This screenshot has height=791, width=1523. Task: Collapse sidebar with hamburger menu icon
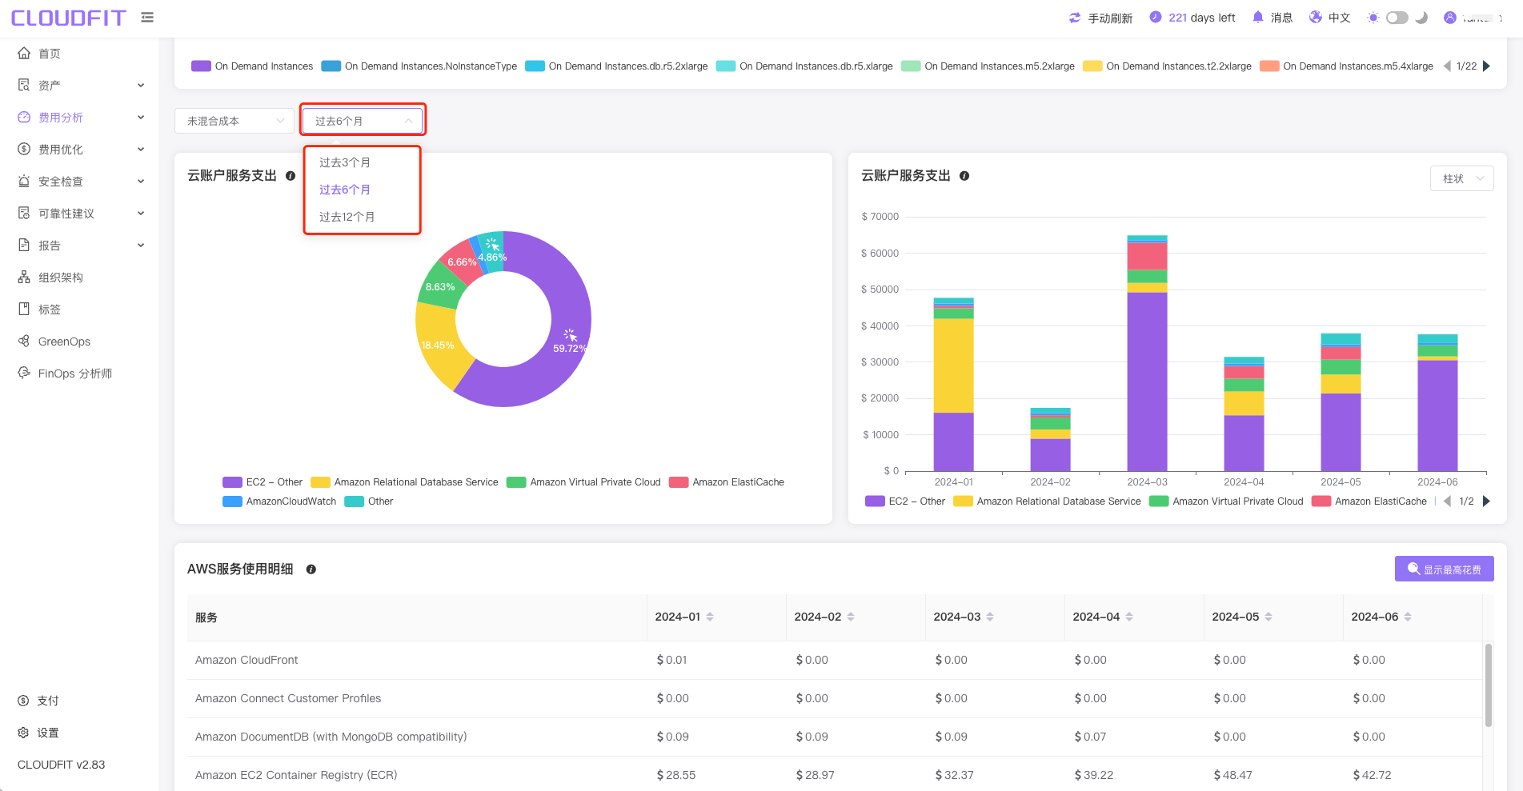coord(147,17)
